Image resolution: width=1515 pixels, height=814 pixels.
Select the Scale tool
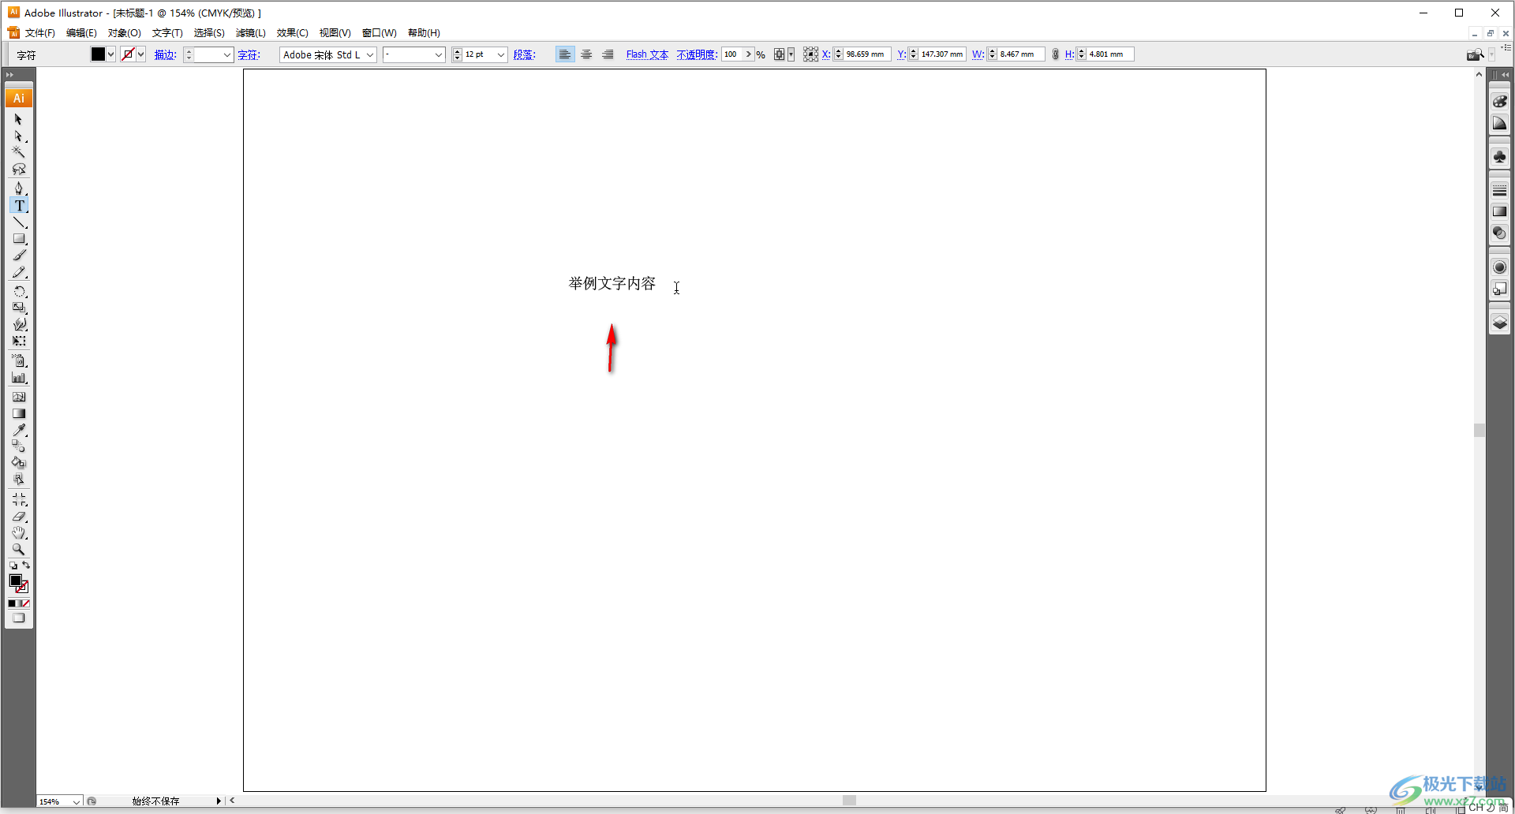pyautogui.click(x=19, y=308)
